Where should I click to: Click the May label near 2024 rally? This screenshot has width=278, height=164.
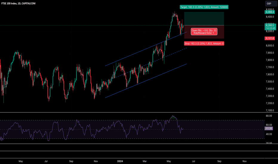click(x=169, y=161)
